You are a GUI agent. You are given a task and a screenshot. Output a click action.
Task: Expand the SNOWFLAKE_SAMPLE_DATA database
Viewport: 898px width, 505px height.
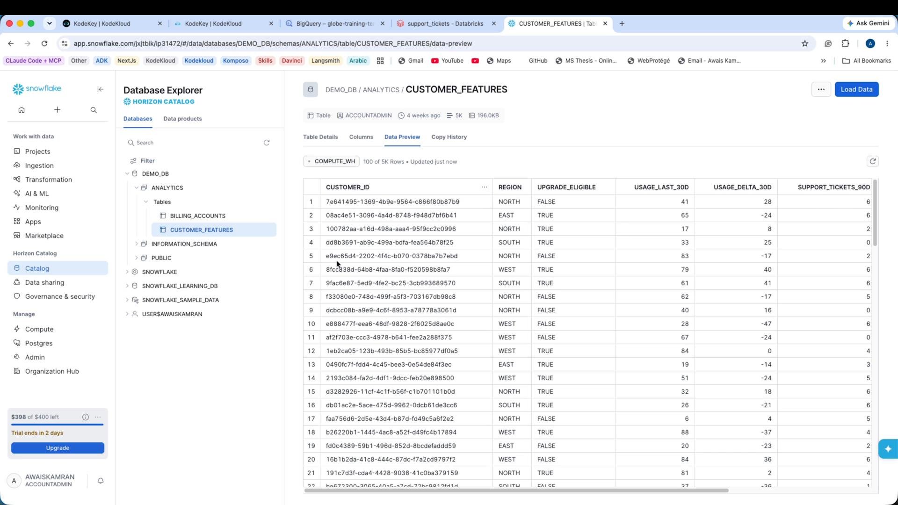coord(127,300)
